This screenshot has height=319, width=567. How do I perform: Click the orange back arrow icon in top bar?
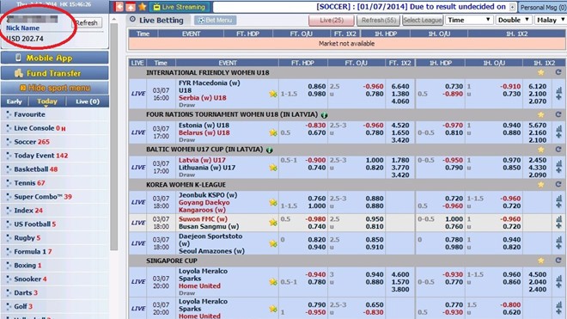pos(119,7)
